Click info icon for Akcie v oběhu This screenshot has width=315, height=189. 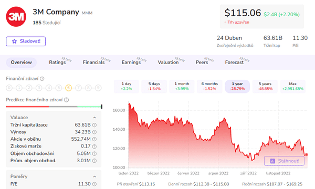tap(94, 139)
